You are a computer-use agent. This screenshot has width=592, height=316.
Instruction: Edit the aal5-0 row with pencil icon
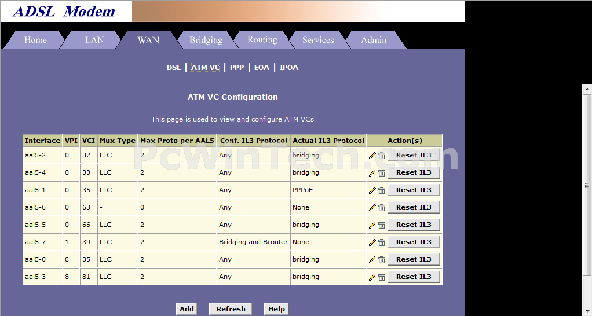coord(372,260)
